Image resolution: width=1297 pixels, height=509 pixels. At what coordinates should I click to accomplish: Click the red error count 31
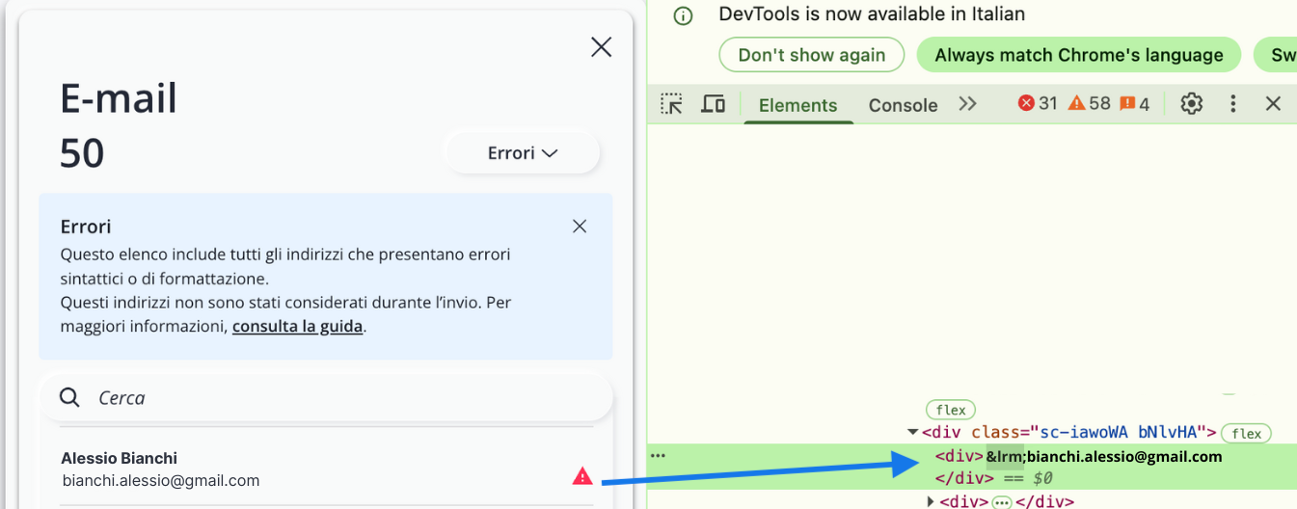point(1039,104)
